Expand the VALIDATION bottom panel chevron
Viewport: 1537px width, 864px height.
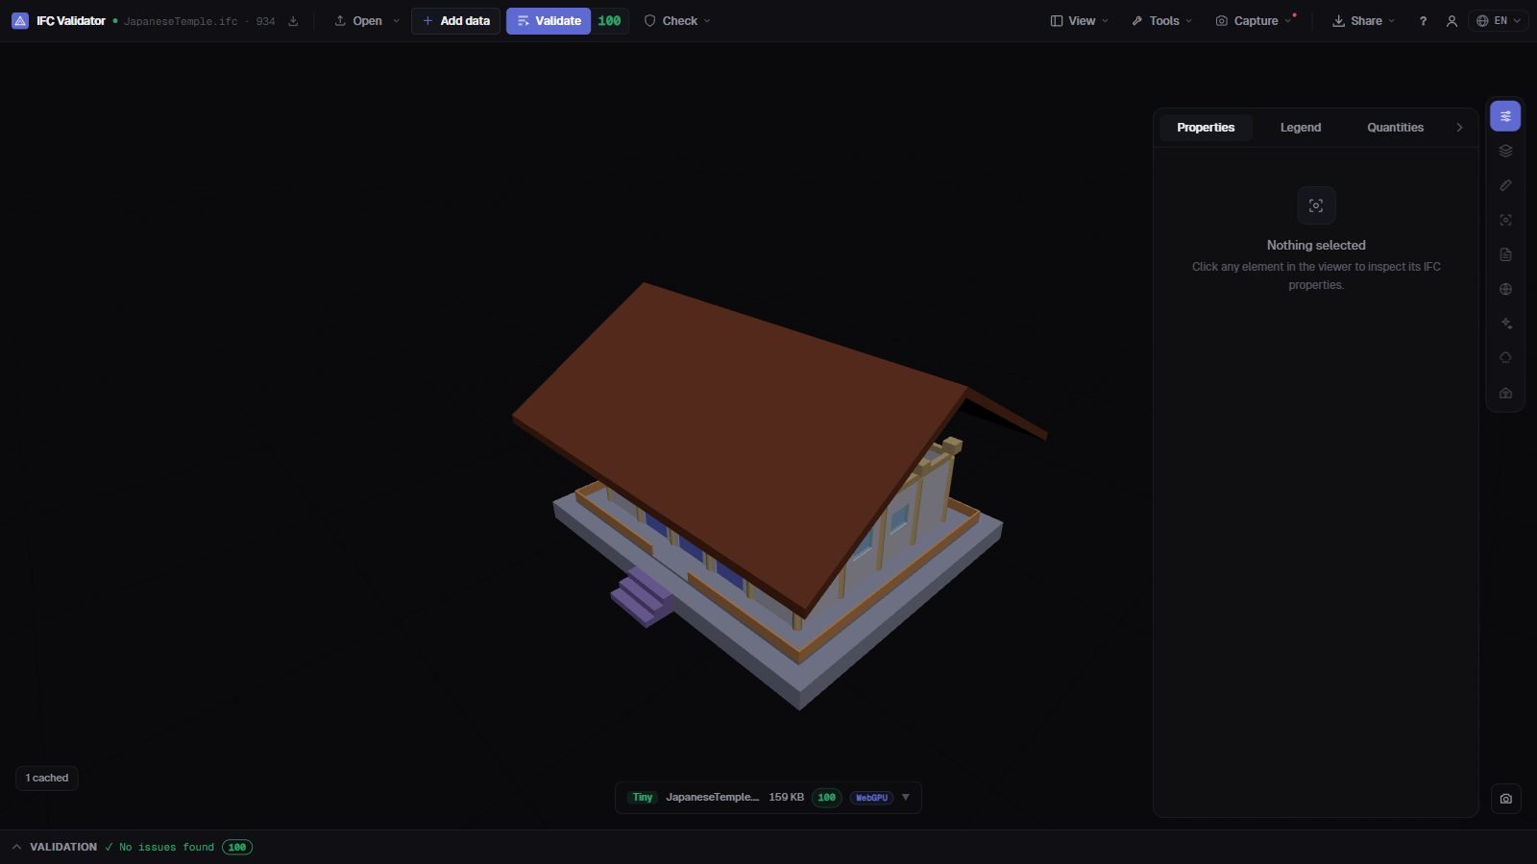[16, 847]
